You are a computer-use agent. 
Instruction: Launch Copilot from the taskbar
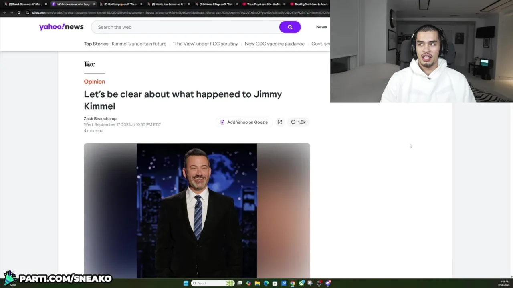[248, 283]
